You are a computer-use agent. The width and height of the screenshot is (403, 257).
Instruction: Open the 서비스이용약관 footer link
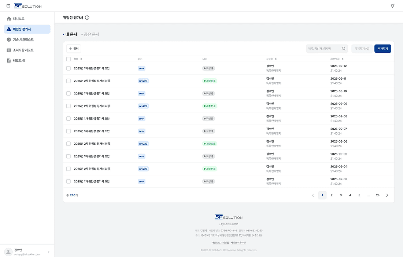click(x=238, y=243)
